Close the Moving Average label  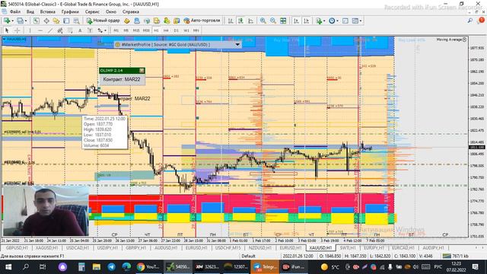(464, 40)
